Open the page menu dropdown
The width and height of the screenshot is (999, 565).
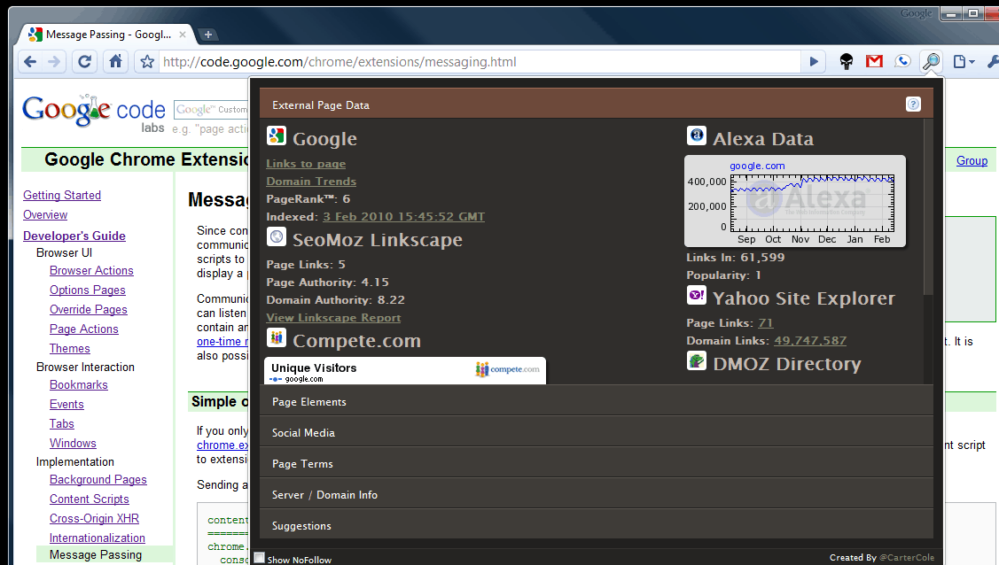(964, 62)
